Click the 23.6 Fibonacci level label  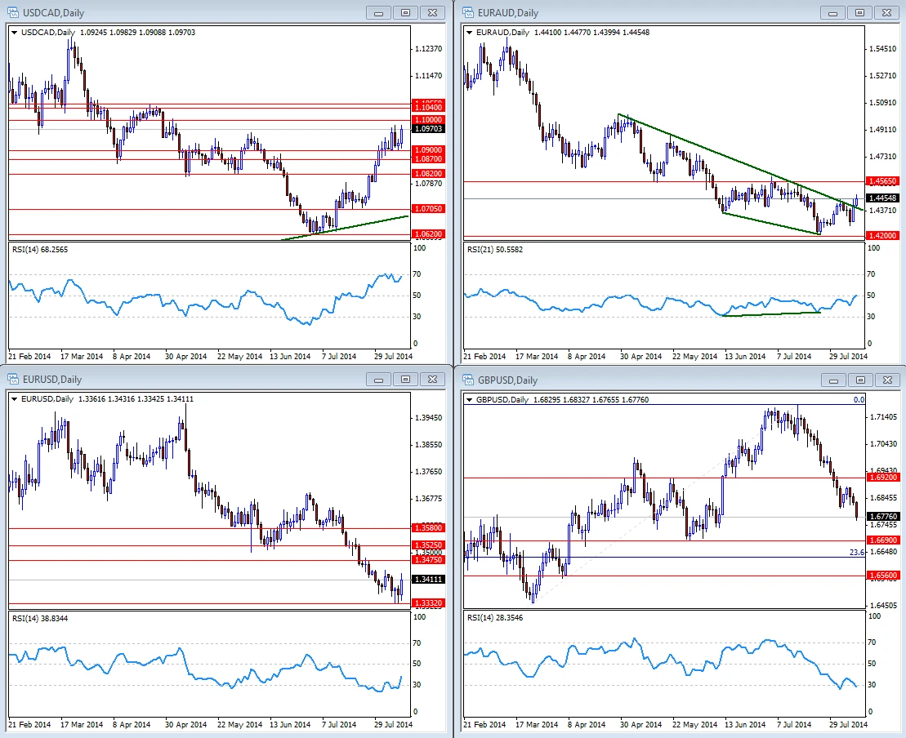click(x=857, y=553)
